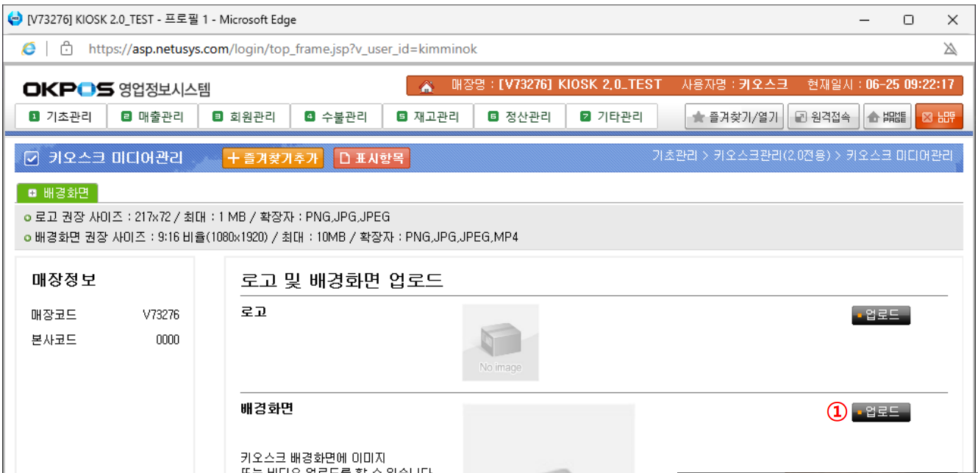Click the 업로드 button for the logo
The height and width of the screenshot is (473, 978).
[x=880, y=316]
